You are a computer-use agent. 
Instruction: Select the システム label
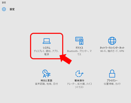47,48
